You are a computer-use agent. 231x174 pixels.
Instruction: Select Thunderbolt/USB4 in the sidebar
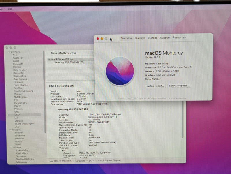point(25,124)
